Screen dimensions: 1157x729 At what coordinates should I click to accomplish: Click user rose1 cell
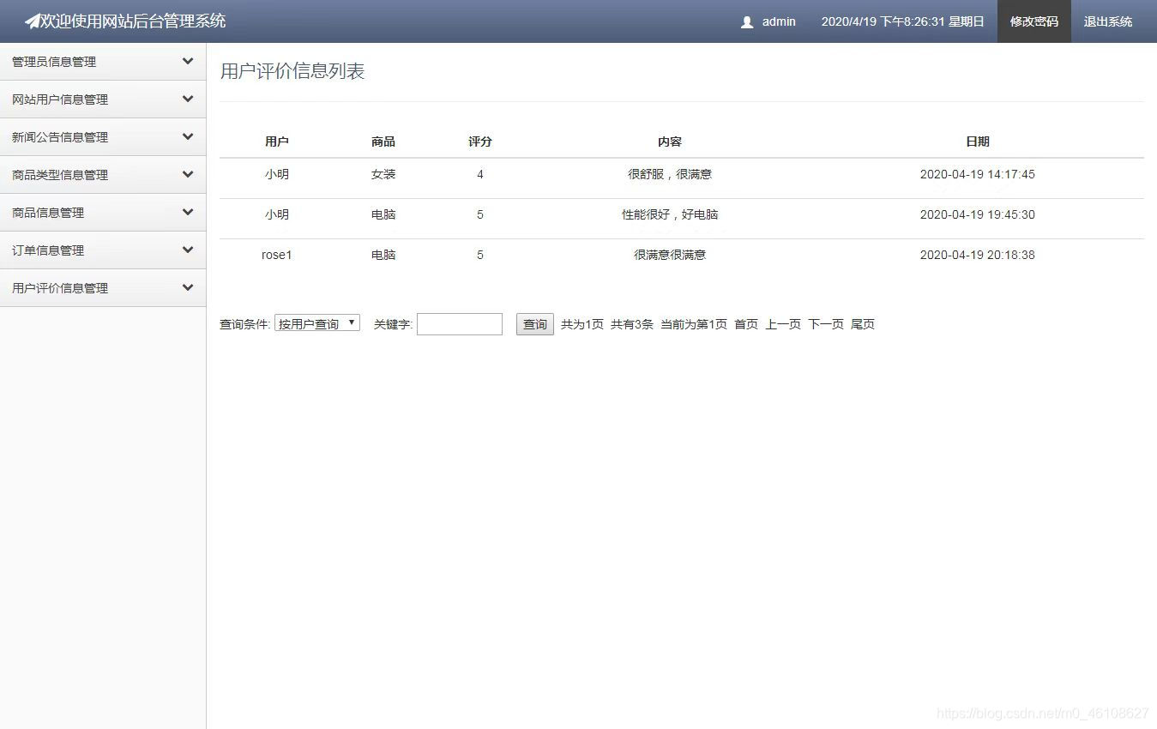(277, 255)
